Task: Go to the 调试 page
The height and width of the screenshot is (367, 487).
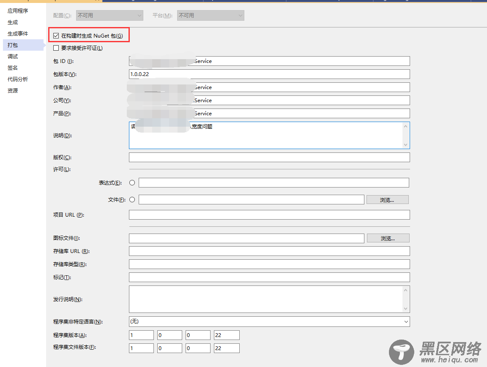Action: click(13, 57)
